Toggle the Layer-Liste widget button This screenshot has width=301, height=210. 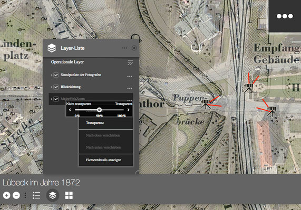point(53,195)
